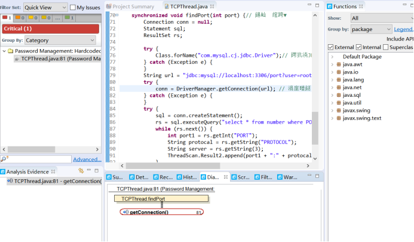Open the Rec... (Recommendations) bottom tab

pyautogui.click(x=163, y=177)
